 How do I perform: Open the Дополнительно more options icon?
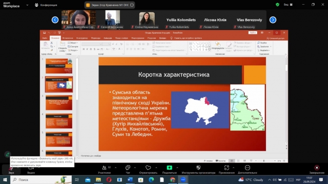[x=248, y=168]
